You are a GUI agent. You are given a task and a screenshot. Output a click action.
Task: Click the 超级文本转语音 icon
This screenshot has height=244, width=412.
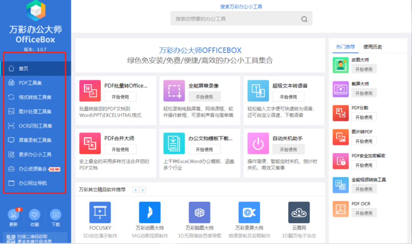coord(258,91)
